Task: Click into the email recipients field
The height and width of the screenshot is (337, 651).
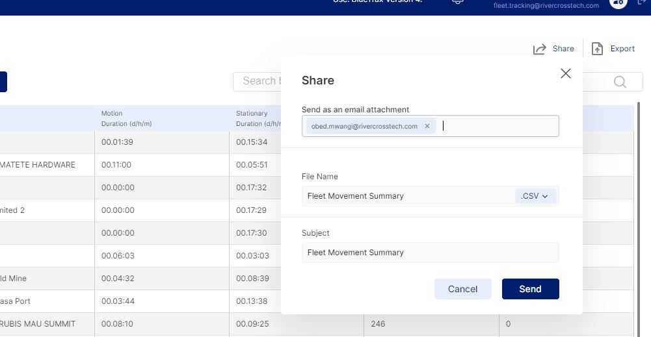Action: tap(498, 127)
